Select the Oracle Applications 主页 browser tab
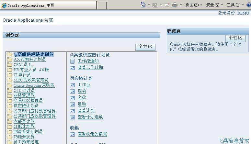Image resolution: width=251 pixels, height=144 pixels. click(x=48, y=6)
